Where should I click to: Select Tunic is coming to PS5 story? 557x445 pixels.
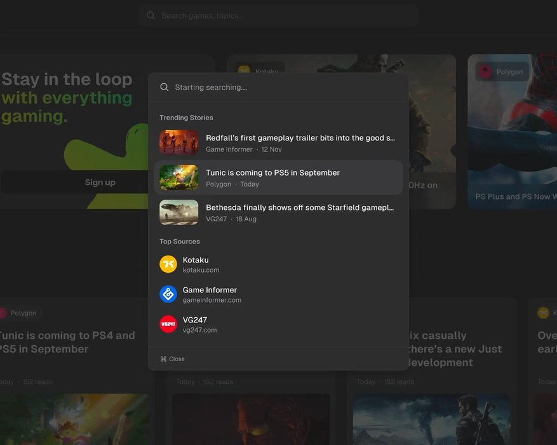point(272,173)
